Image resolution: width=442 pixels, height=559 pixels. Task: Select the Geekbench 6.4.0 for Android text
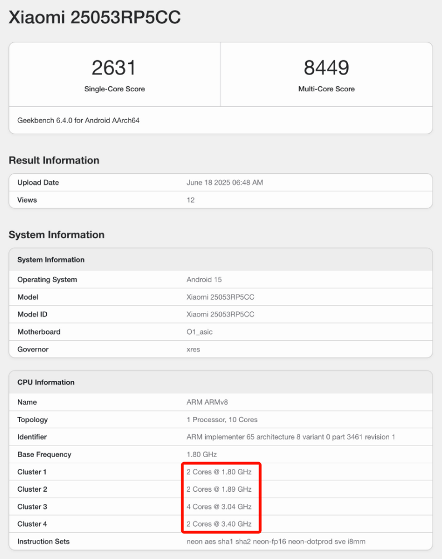78,120
